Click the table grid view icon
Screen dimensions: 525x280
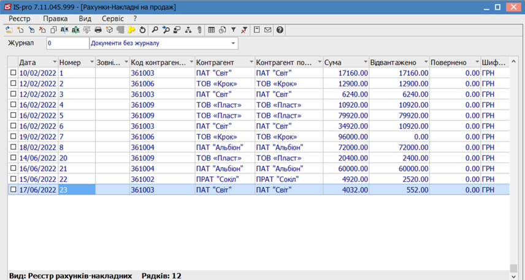211,30
